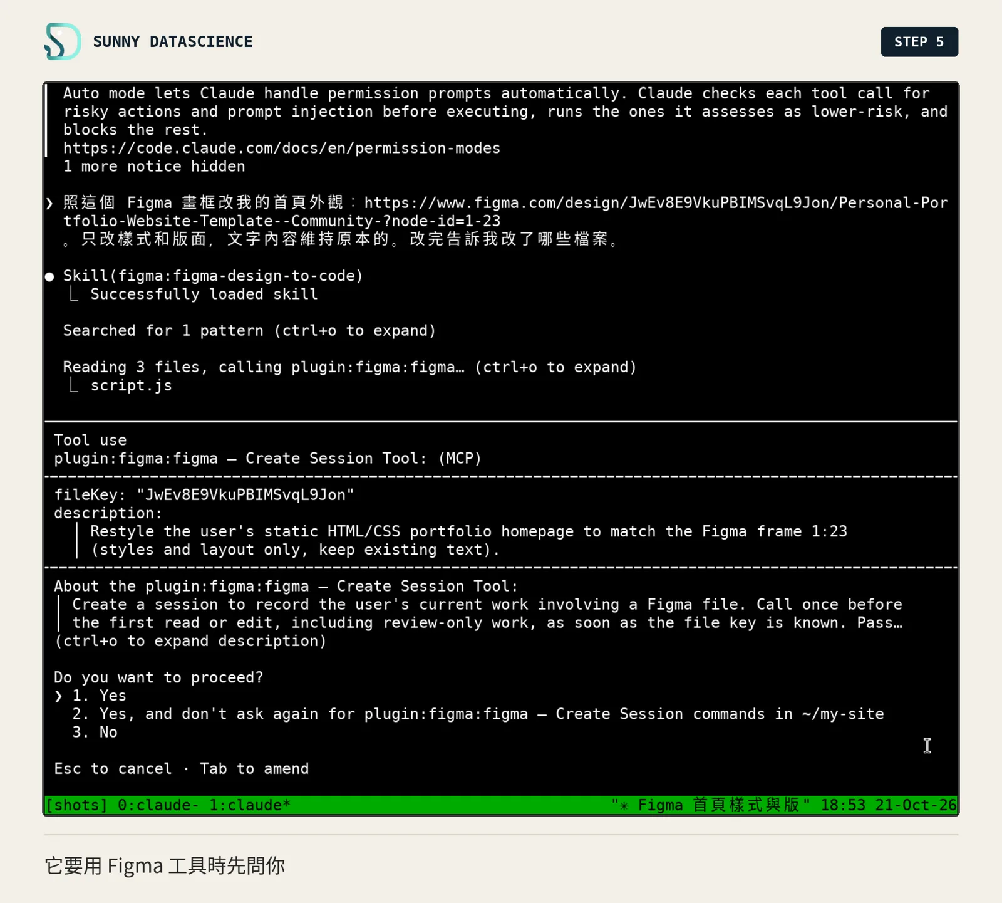Click the prompt chevron before "照這個 Figma"
This screenshot has width=1002, height=903.
click(49, 203)
